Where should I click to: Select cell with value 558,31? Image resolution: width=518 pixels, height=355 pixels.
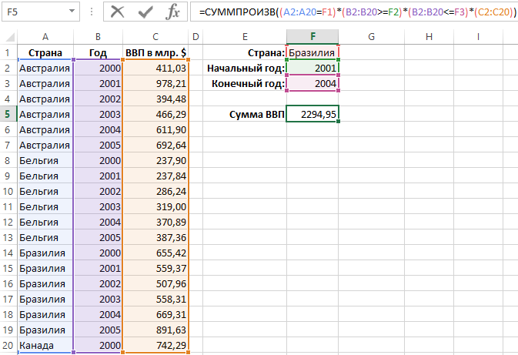155,299
